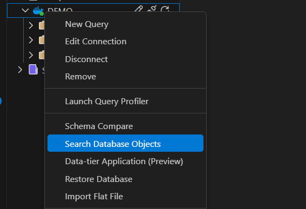Expand the second folder under DEMO
This screenshot has height=209, width=306.
pos(31,40)
